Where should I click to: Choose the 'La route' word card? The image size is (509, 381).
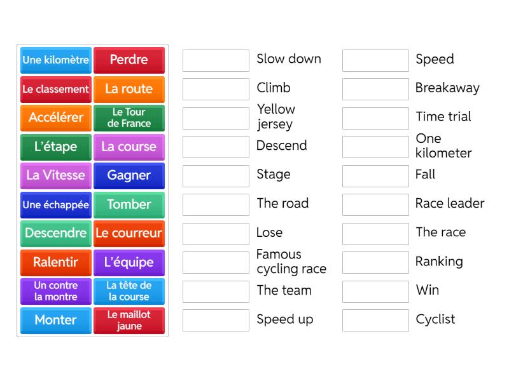(129, 90)
